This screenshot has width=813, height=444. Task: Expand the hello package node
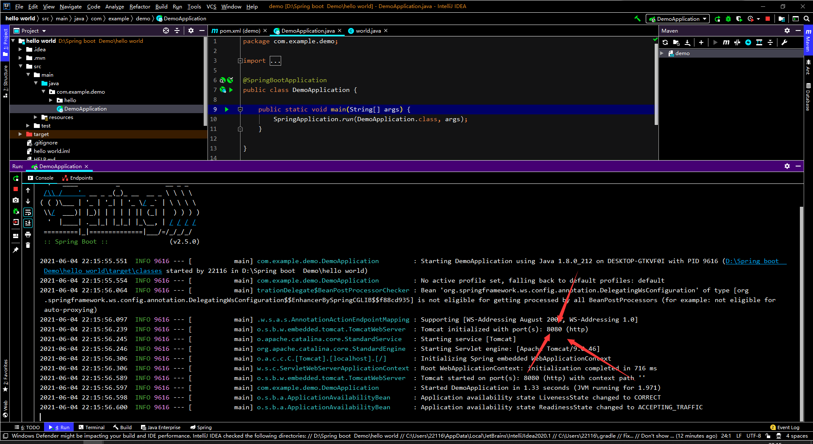pyautogui.click(x=51, y=100)
